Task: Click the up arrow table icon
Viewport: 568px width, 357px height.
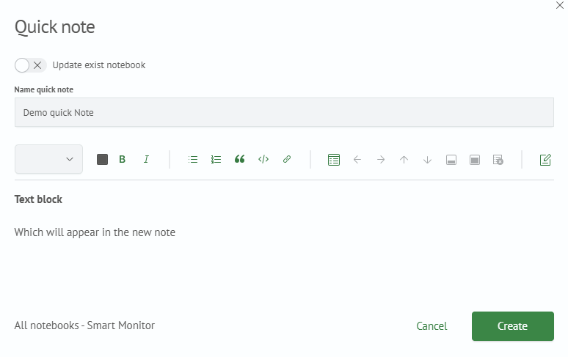Action: click(404, 160)
